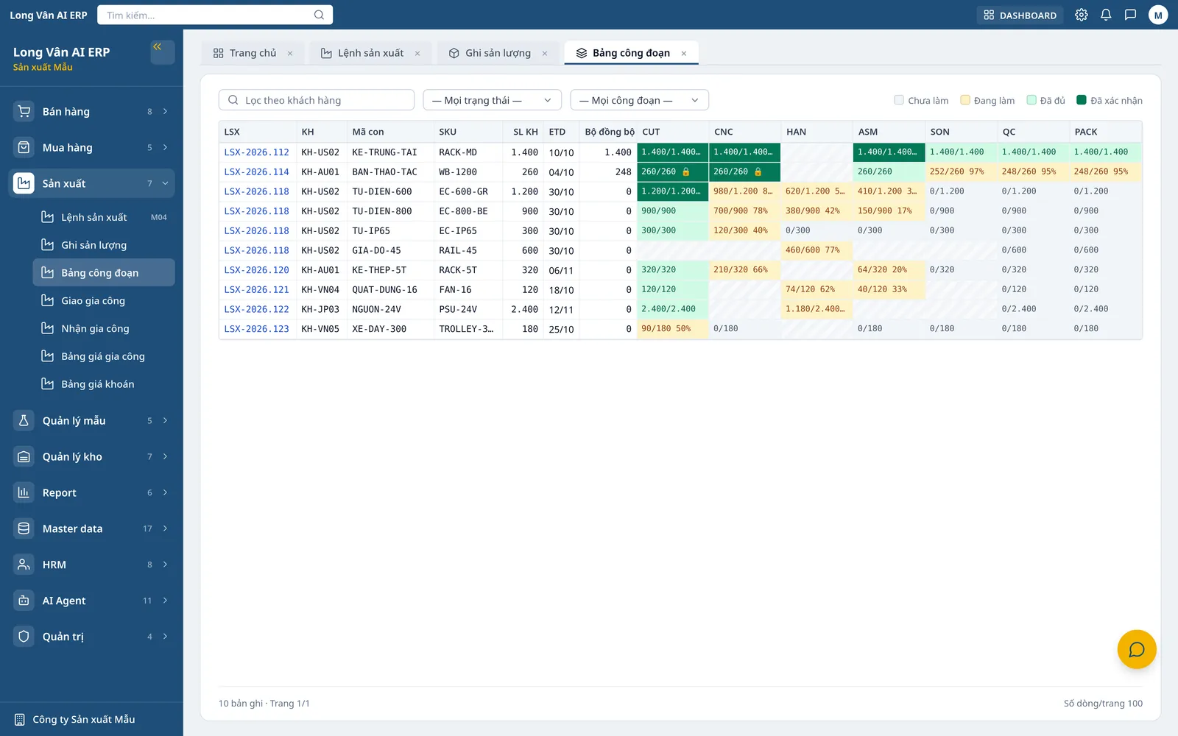The image size is (1178, 736).
Task: Open the DASHBOARD button
Action: (1020, 15)
